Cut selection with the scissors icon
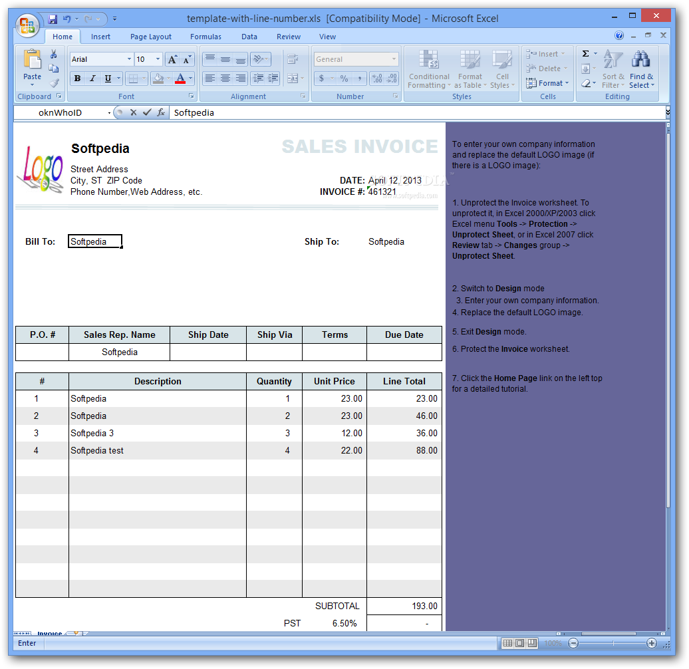The image size is (689, 669). pyautogui.click(x=54, y=54)
